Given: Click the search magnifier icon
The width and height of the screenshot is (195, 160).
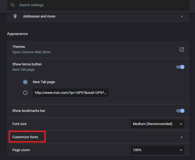Looking at the screenshot, I should [x=13, y=5].
